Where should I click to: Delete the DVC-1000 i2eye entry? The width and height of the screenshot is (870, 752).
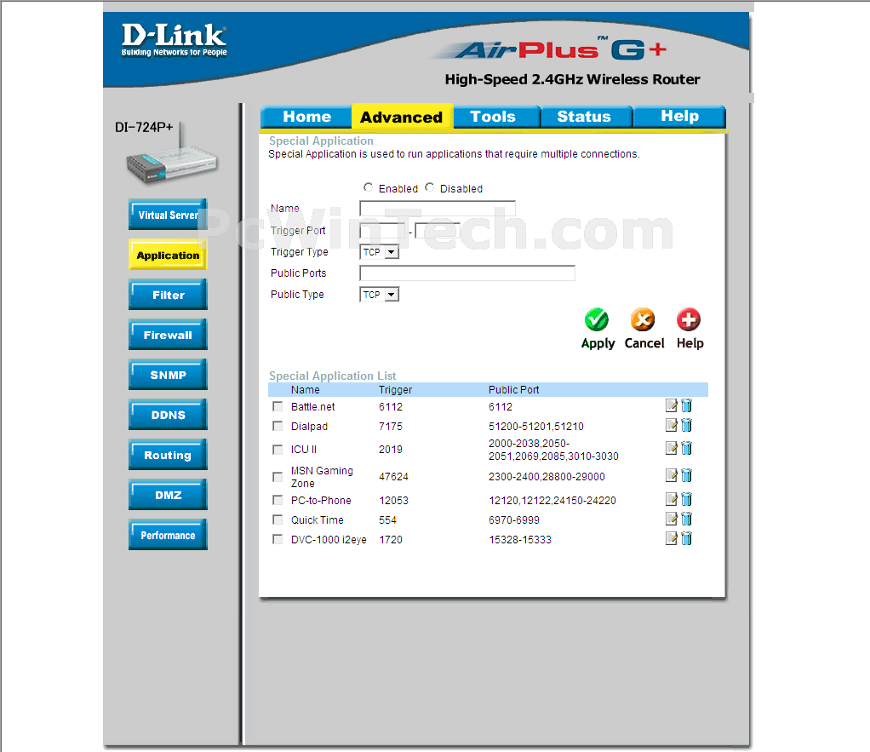[x=686, y=538]
